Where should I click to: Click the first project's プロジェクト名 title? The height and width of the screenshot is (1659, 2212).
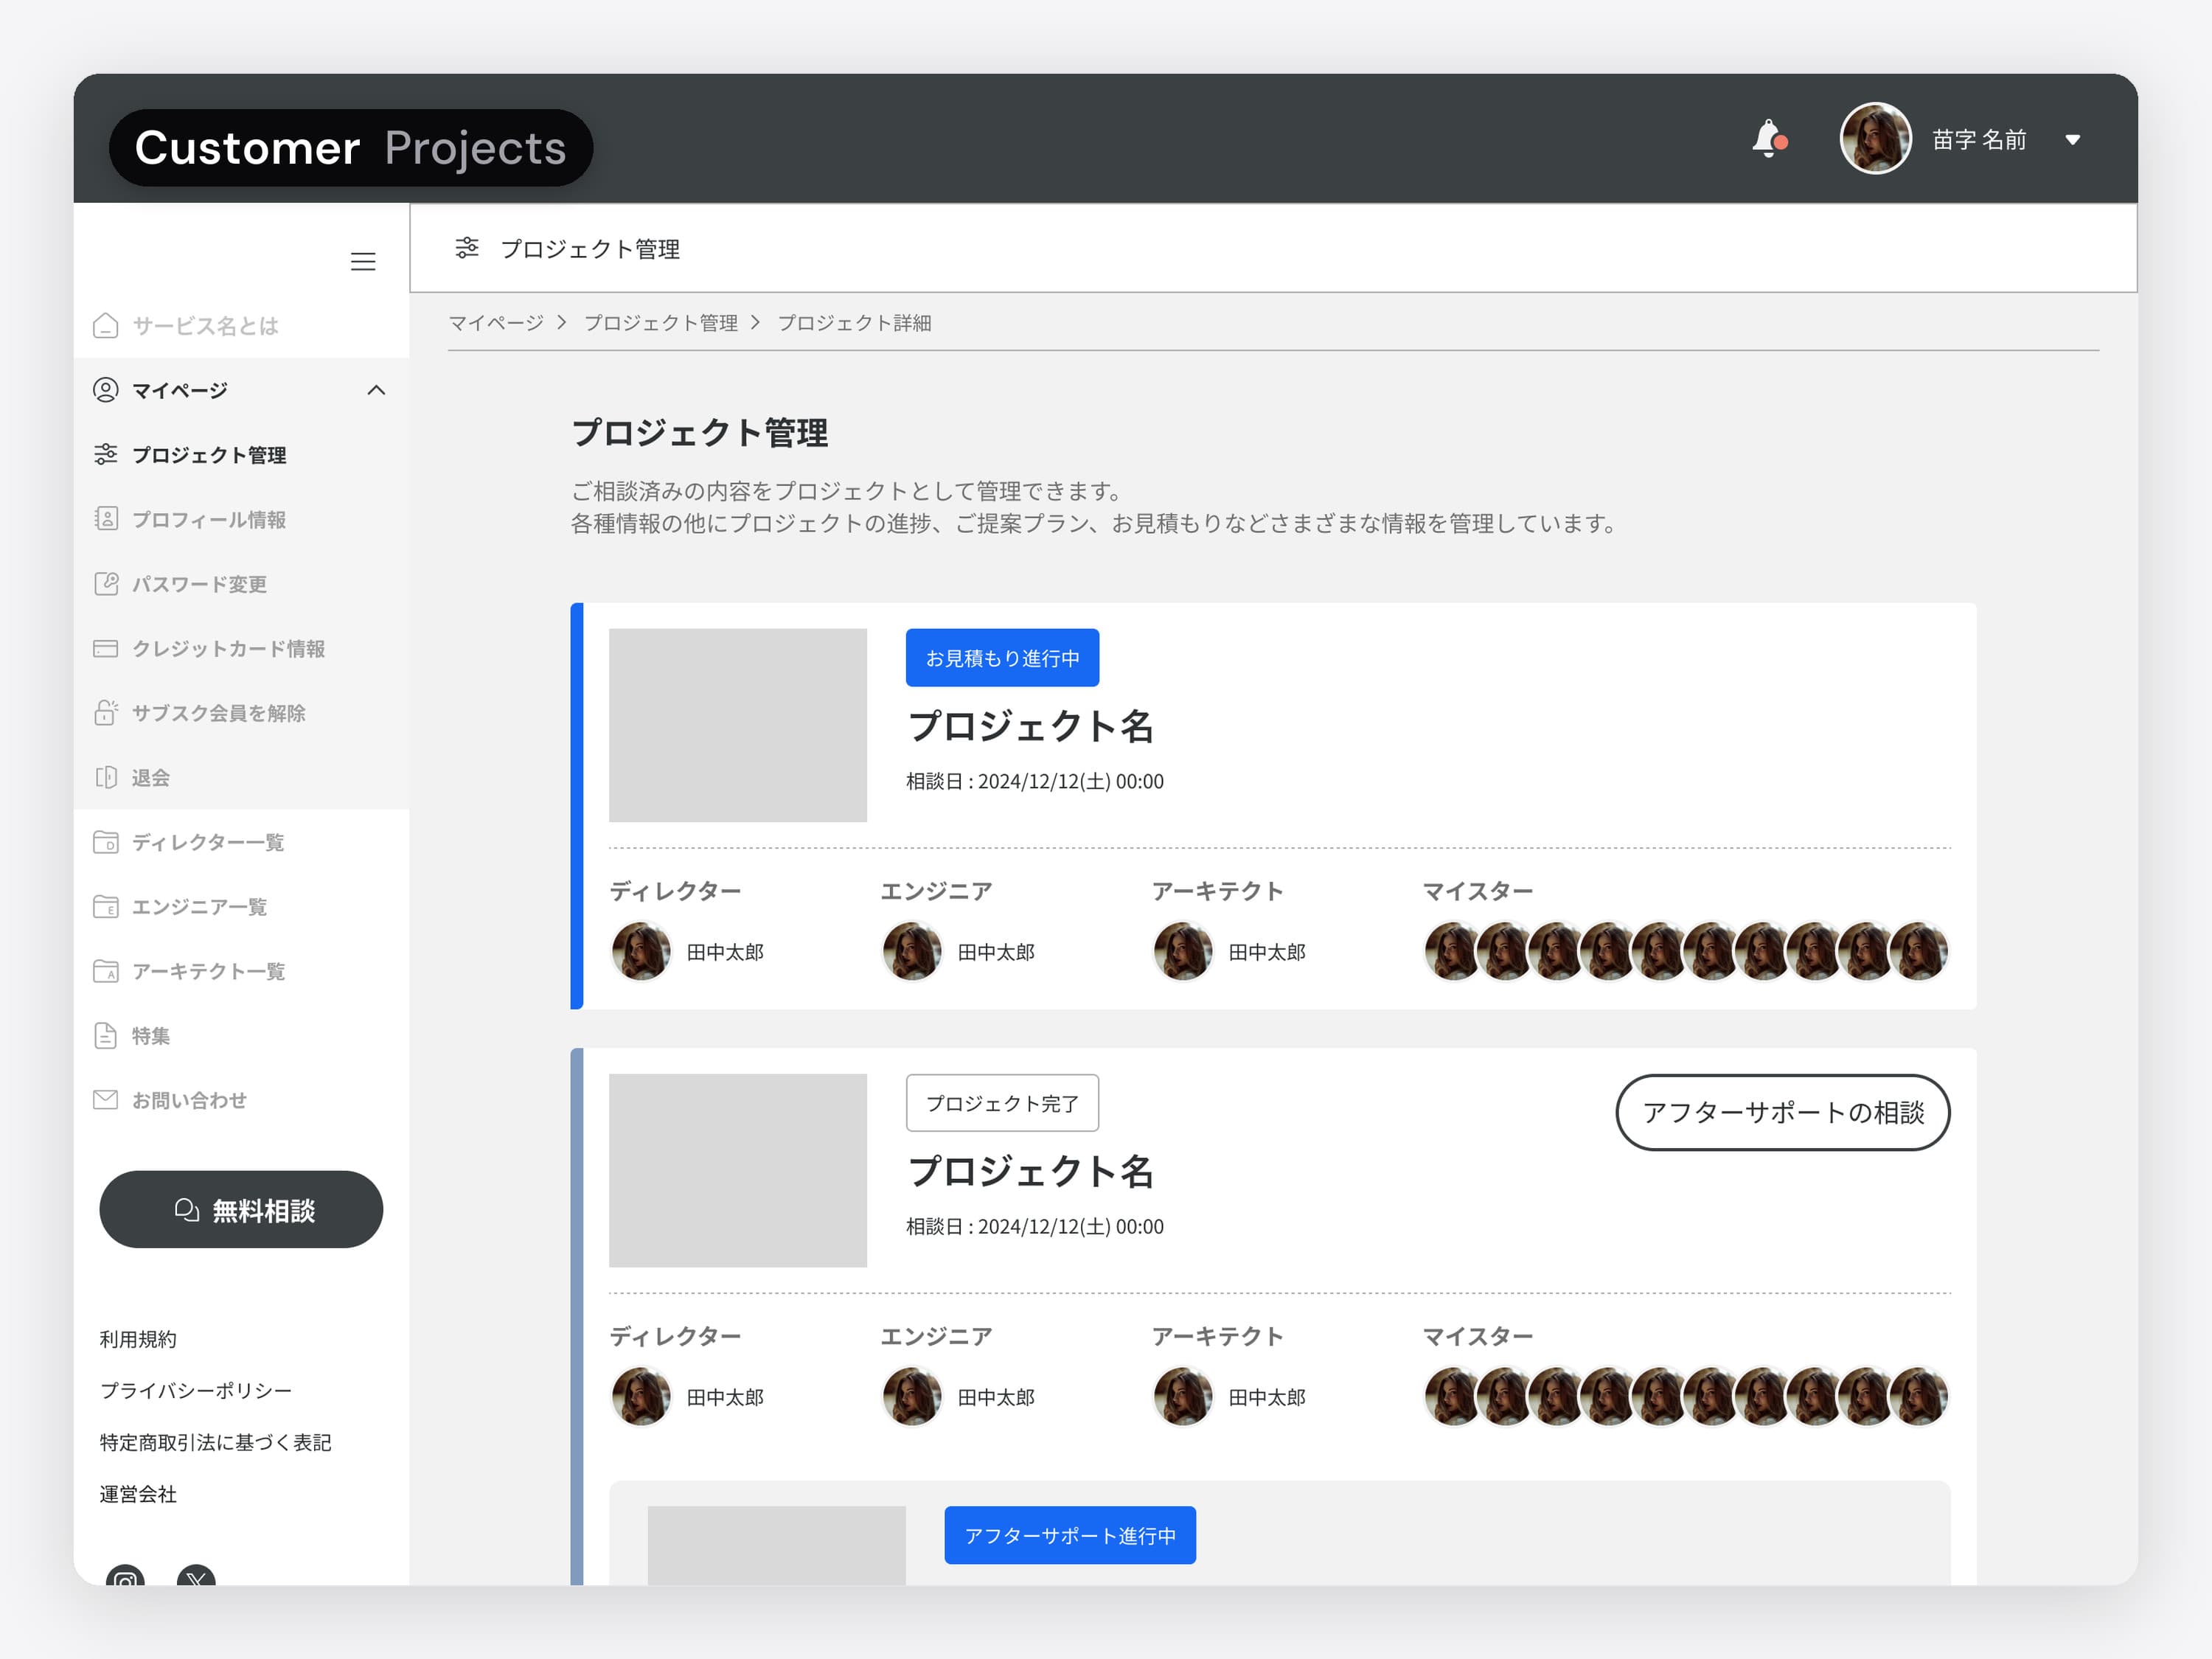[1031, 726]
